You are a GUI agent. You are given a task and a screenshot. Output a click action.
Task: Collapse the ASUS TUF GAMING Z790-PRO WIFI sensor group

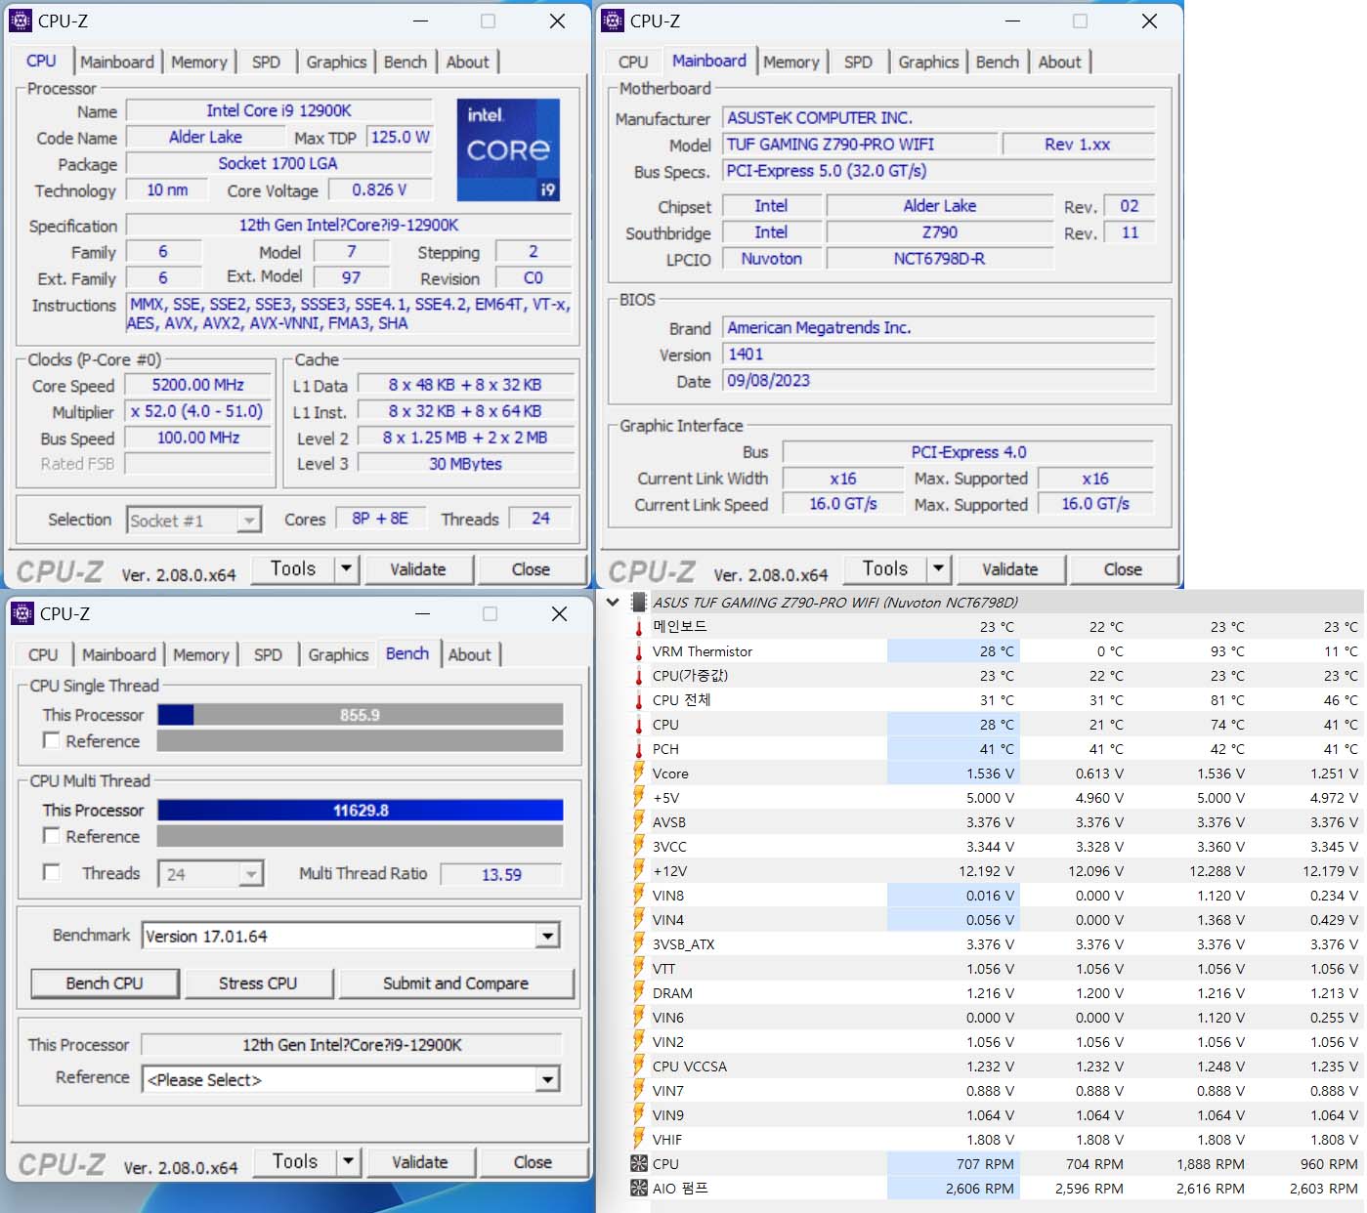(x=613, y=603)
